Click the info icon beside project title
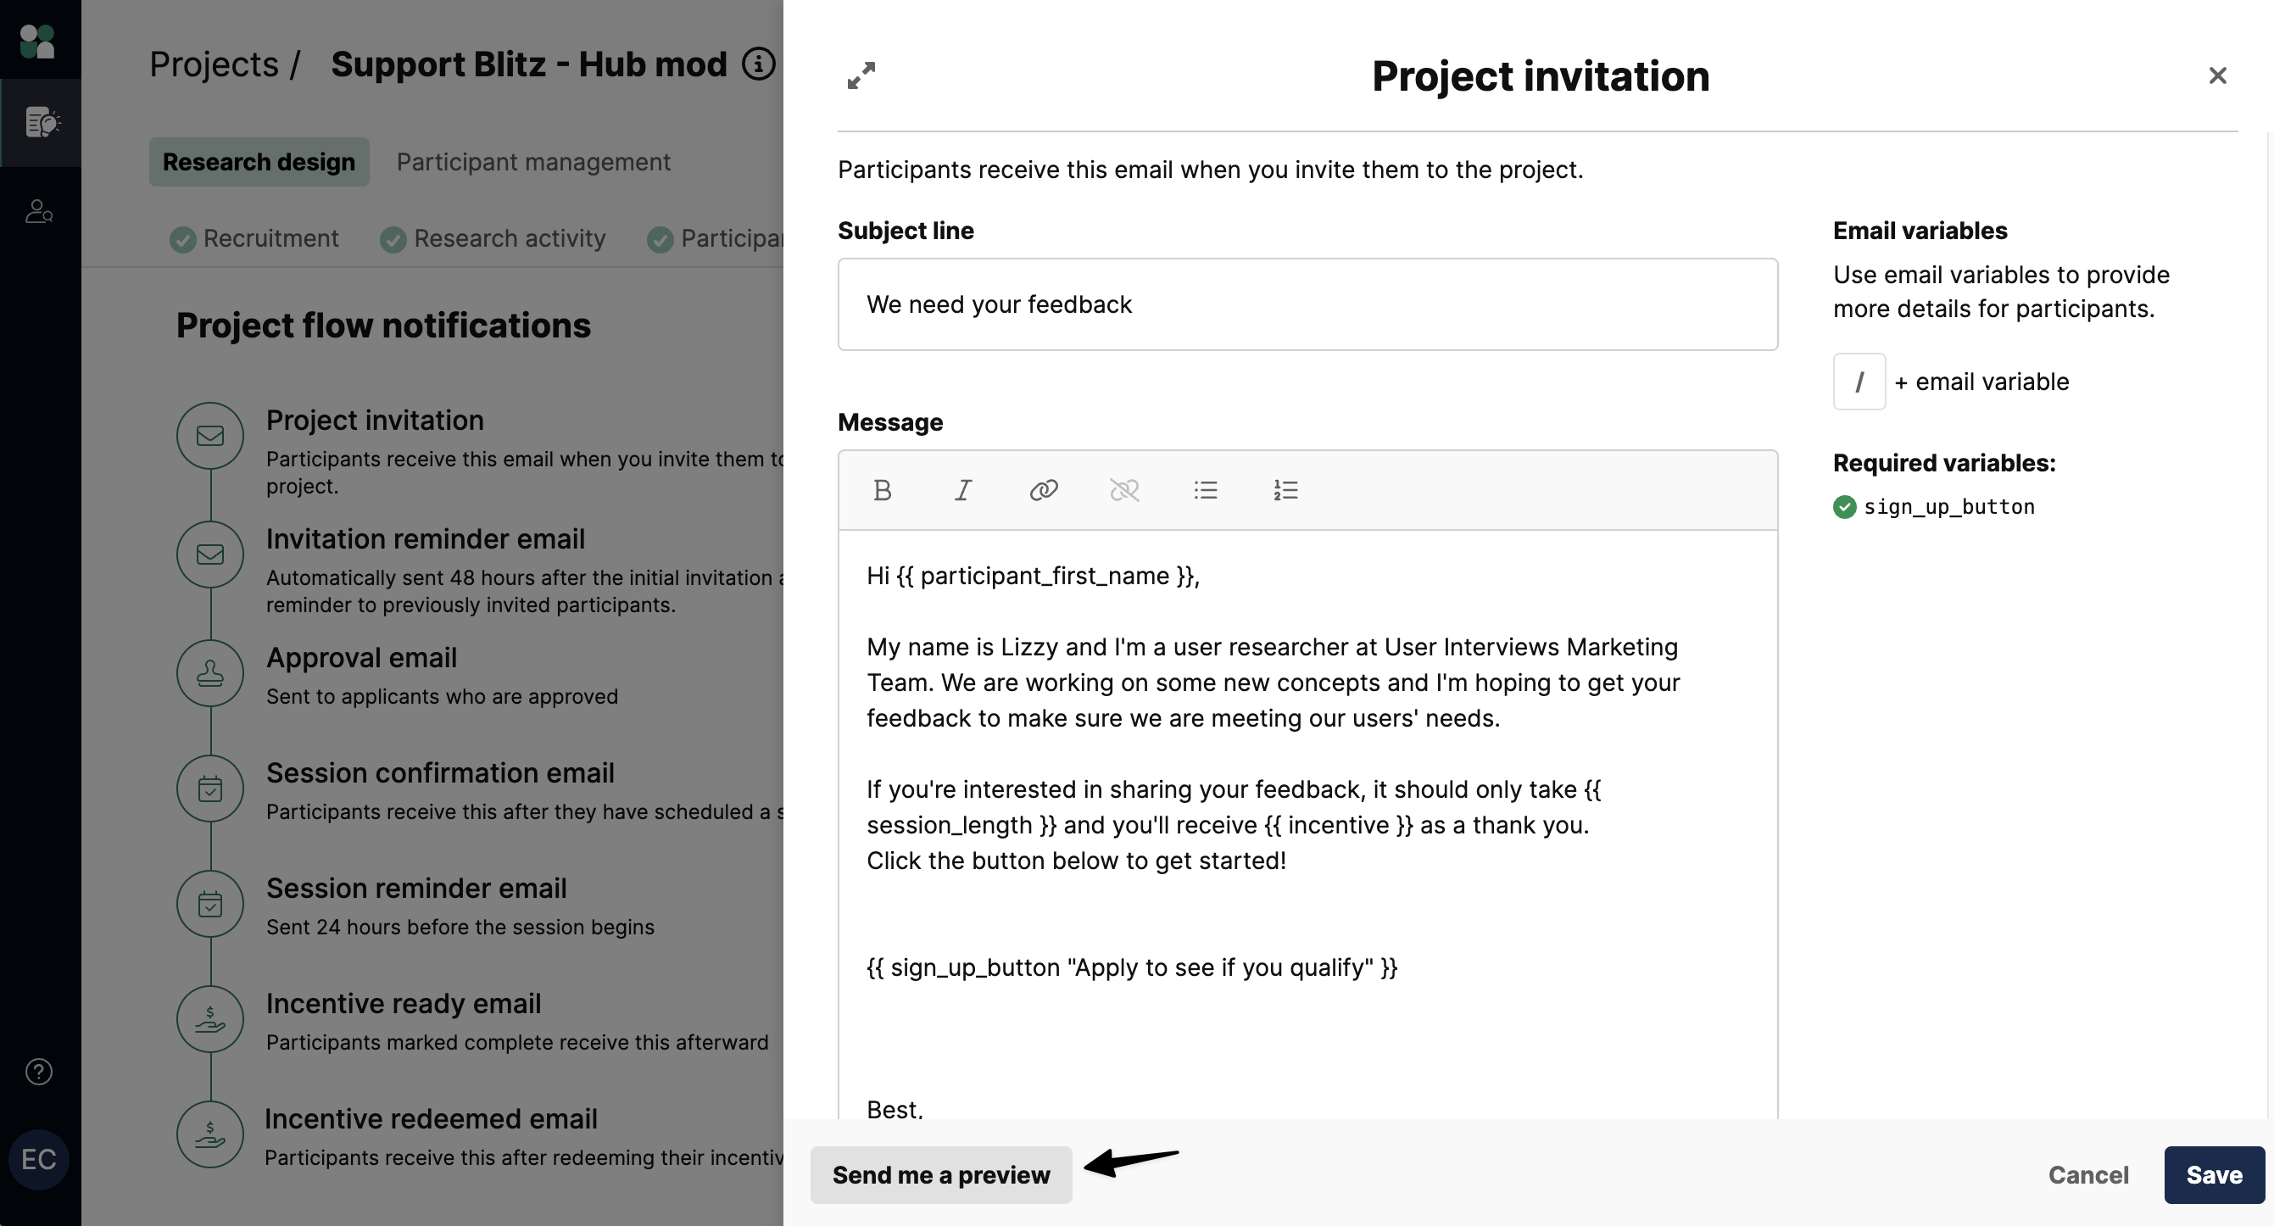This screenshot has height=1226, width=2274. [x=758, y=64]
